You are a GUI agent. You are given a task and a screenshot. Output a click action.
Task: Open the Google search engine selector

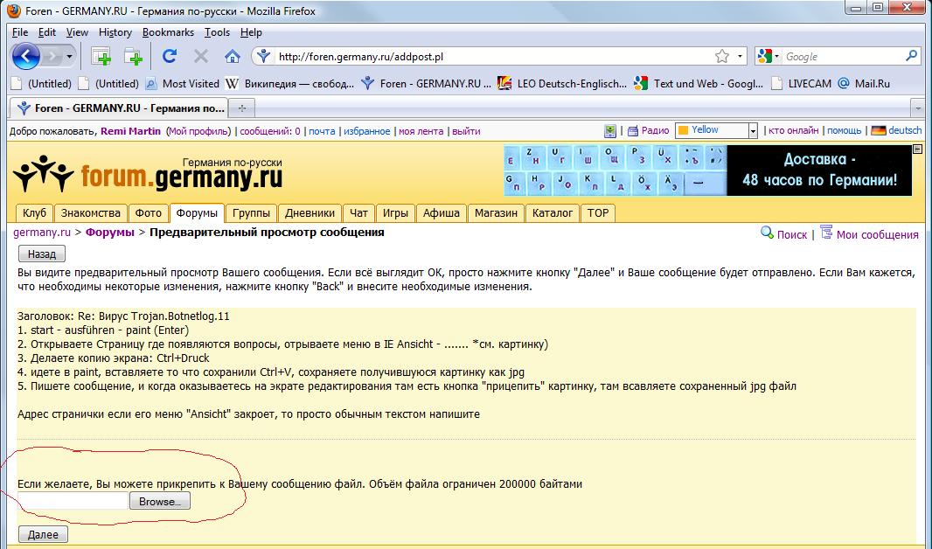tap(768, 57)
